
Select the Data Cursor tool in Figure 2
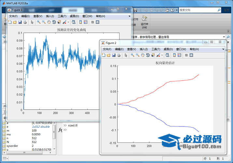[x=153, y=55]
